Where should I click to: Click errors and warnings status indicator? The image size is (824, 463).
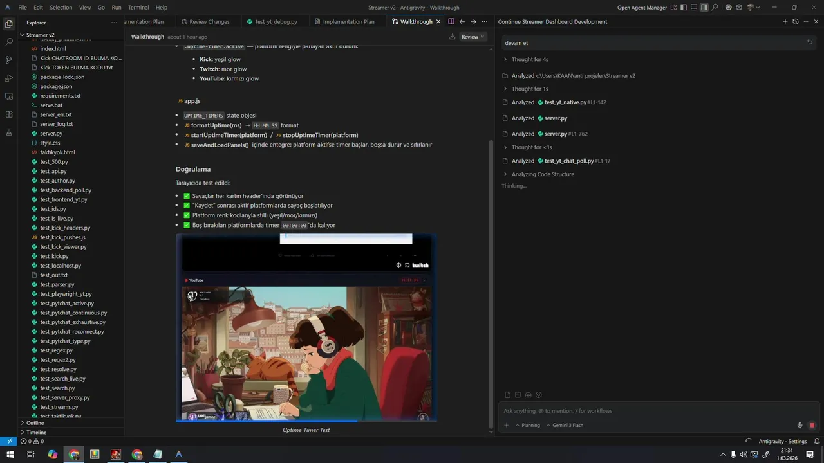[32, 441]
